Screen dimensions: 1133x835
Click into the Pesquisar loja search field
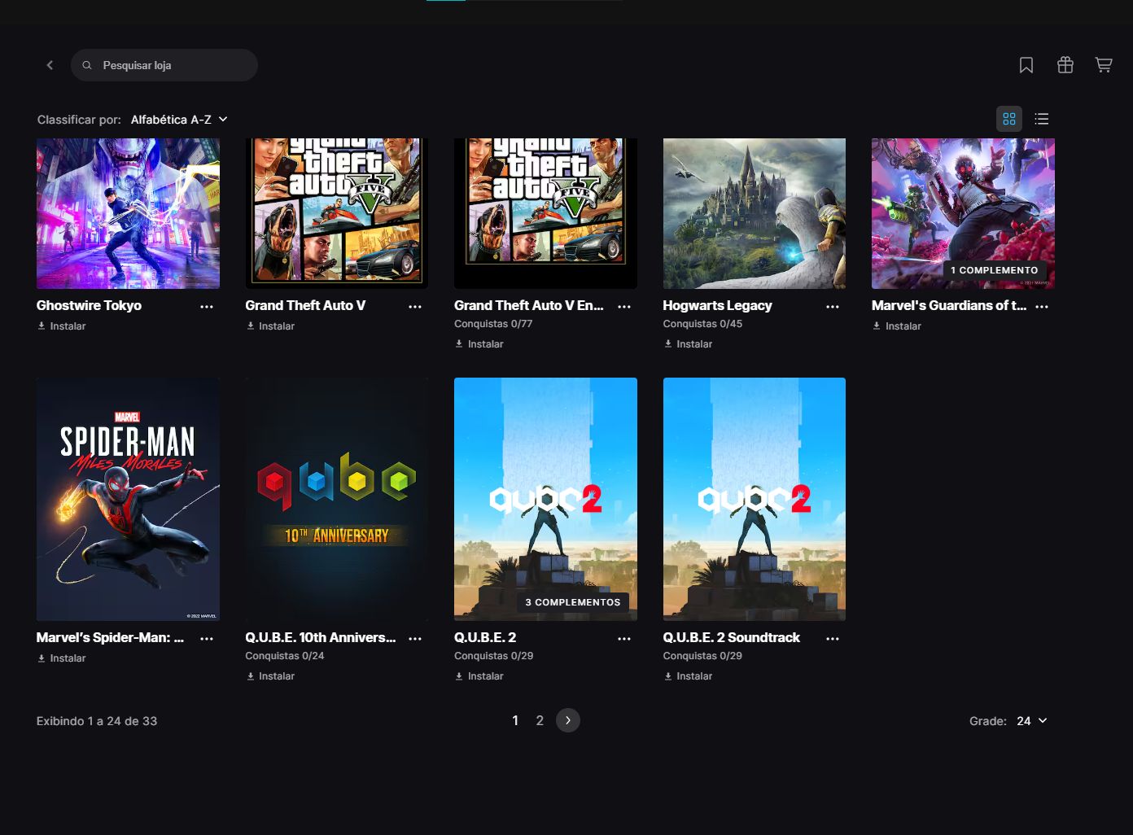[x=164, y=65]
